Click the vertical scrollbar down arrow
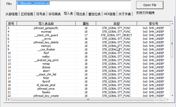This screenshot has width=176, height=107. coord(172,96)
